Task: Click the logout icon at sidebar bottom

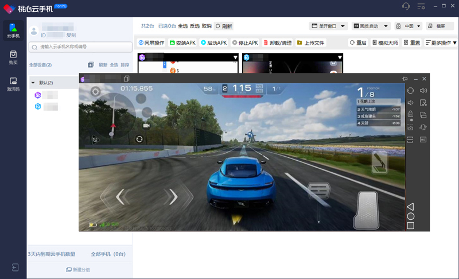Action: tap(15, 268)
